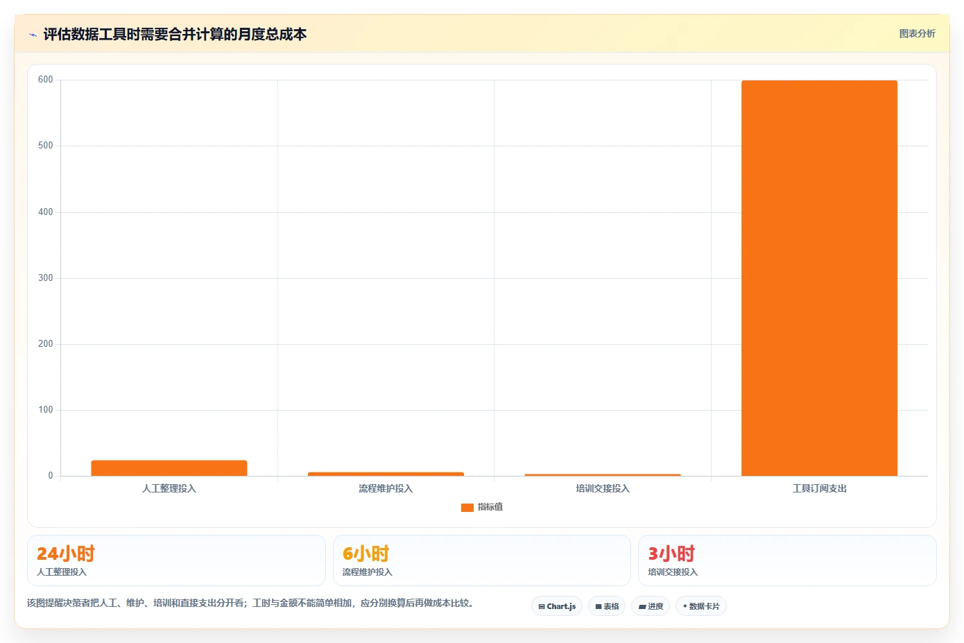The image size is (964, 643).
Task: Click the 表格 tag chip
Action: click(607, 606)
